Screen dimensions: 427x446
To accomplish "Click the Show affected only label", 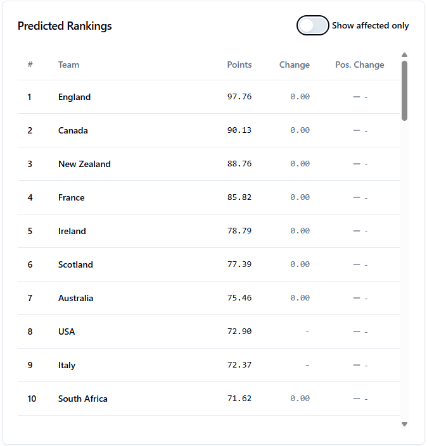I will click(x=370, y=26).
